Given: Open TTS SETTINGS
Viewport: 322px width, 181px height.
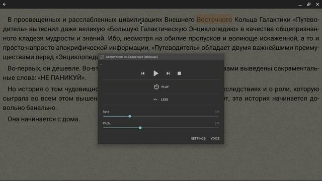Looking at the screenshot, I should tap(198, 139).
